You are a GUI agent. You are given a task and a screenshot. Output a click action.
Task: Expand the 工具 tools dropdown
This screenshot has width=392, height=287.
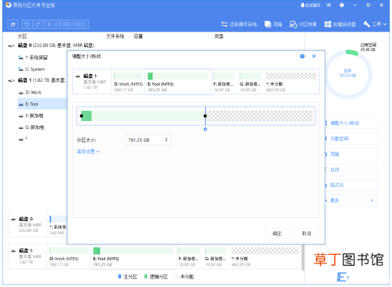(x=375, y=24)
